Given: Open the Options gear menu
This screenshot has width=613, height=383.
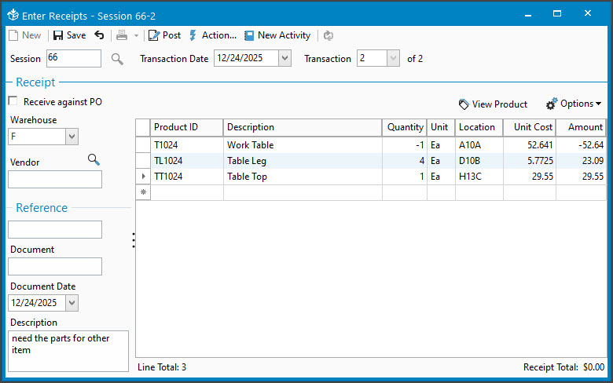Looking at the screenshot, I should click(574, 104).
